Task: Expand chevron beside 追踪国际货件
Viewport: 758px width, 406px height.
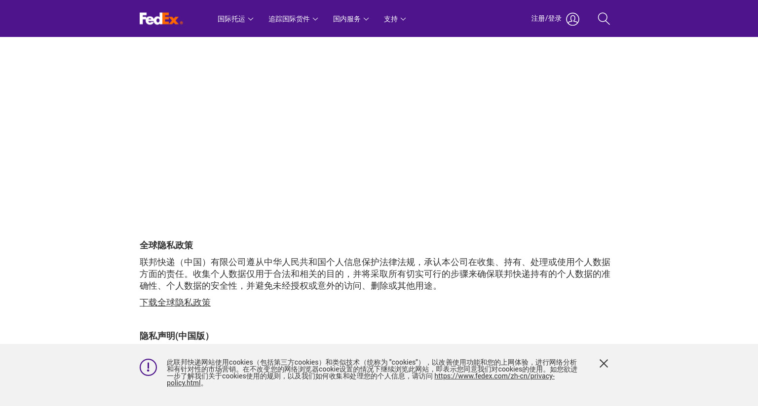Action: (315, 19)
